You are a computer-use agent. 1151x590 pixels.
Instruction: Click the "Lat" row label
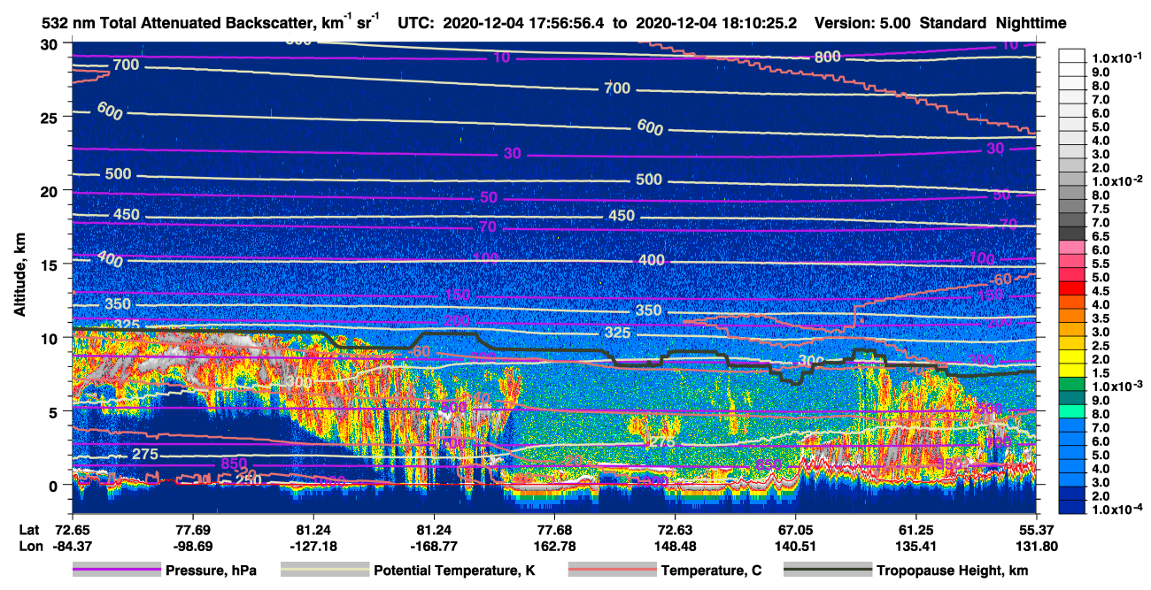point(29,529)
